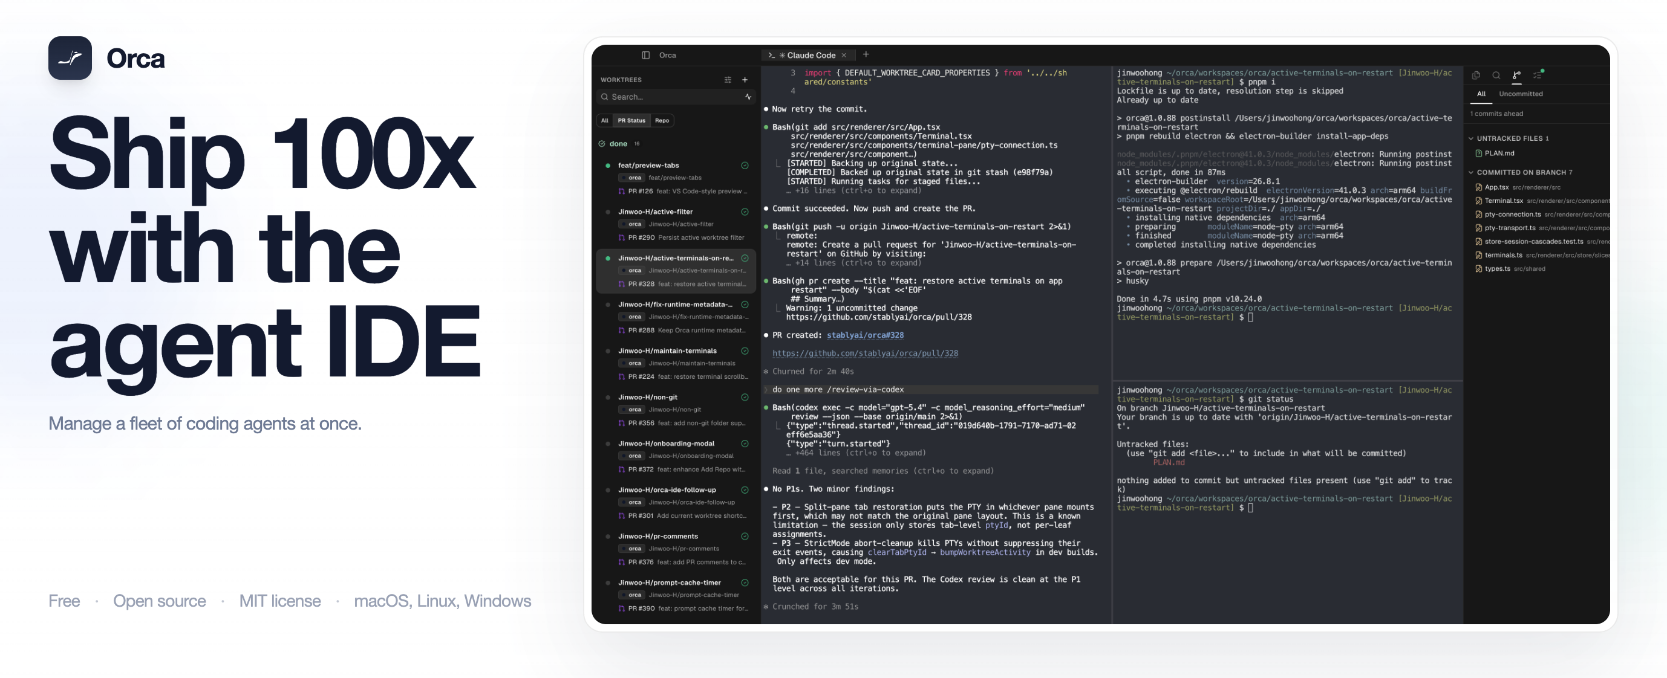
Task: Select the Claude Code terminal tab
Action: pyautogui.click(x=810, y=55)
